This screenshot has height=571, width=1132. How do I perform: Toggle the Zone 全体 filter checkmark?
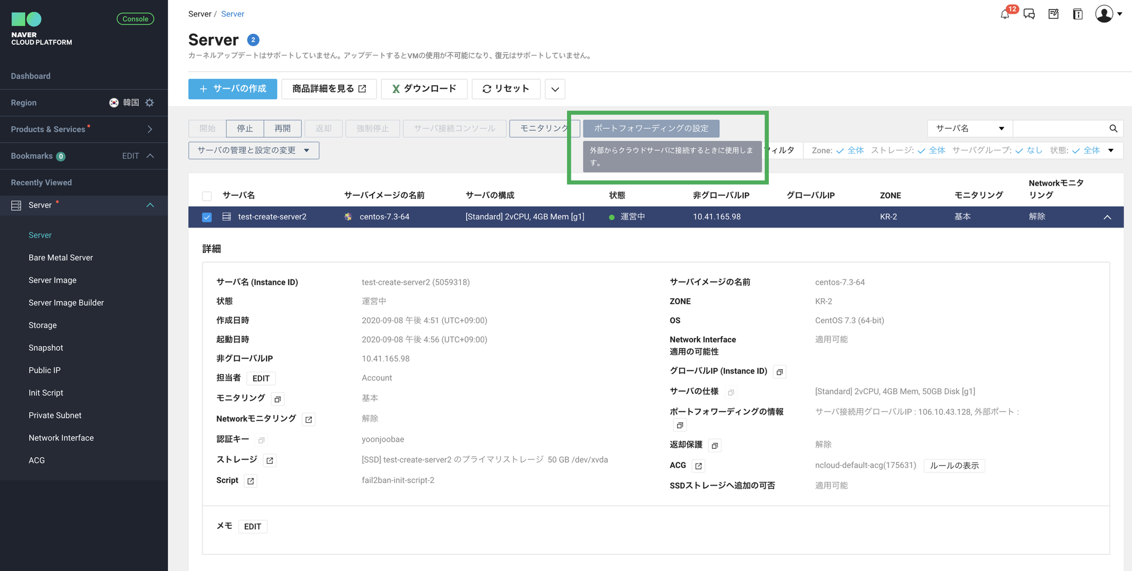pos(840,150)
